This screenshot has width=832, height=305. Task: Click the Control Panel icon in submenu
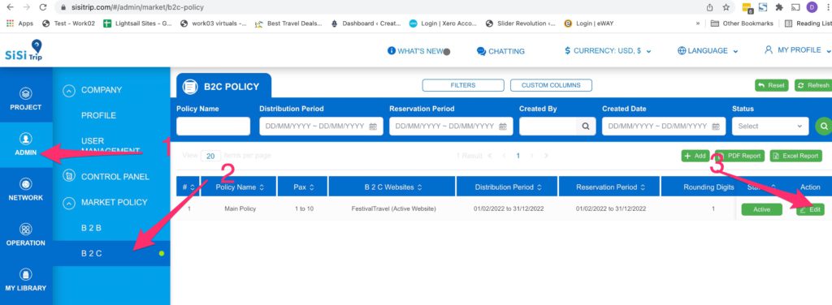(x=69, y=176)
